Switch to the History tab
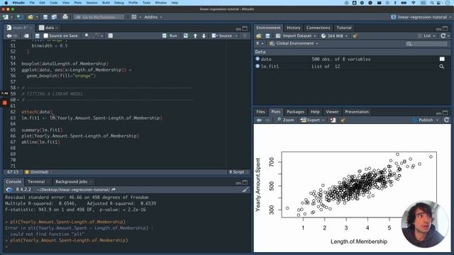The image size is (454, 255). pyautogui.click(x=293, y=28)
